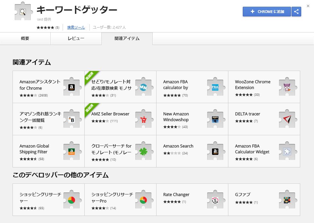The image size is (314, 223).
Task: Open the New Amazon Windowshop icon
Action: click(216, 119)
